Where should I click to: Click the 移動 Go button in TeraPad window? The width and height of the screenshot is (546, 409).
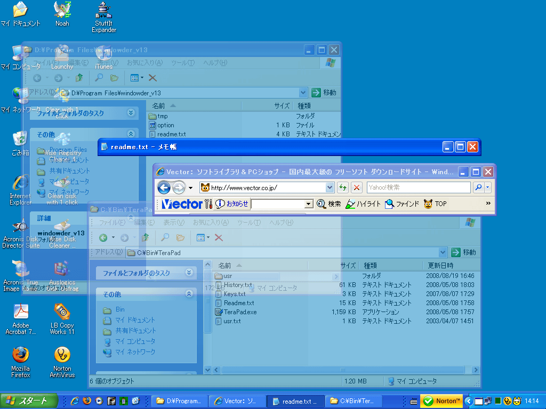463,252
